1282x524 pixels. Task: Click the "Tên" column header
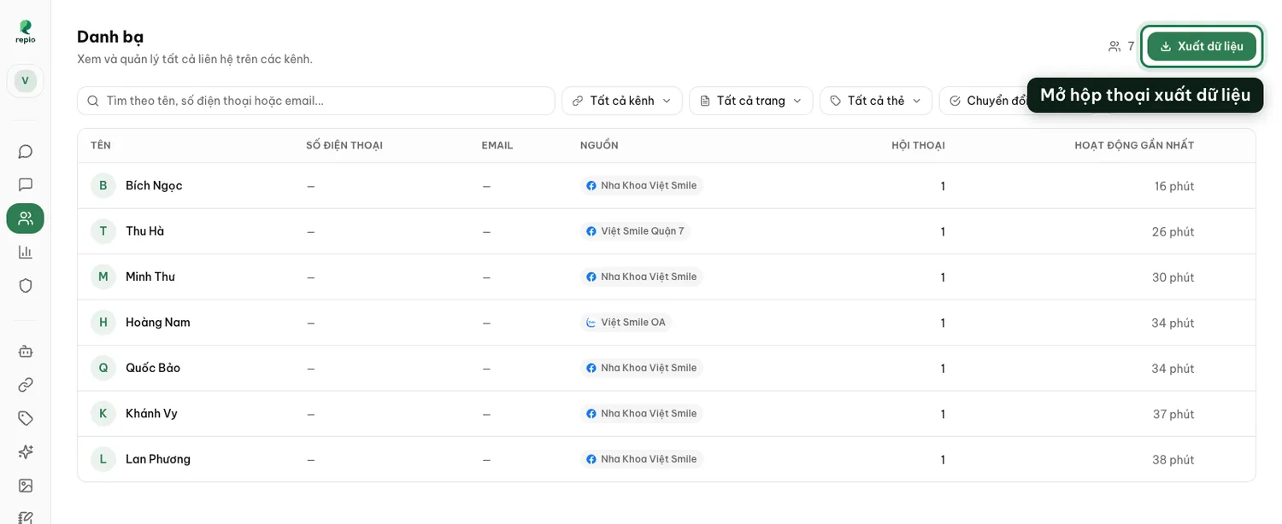tap(101, 145)
